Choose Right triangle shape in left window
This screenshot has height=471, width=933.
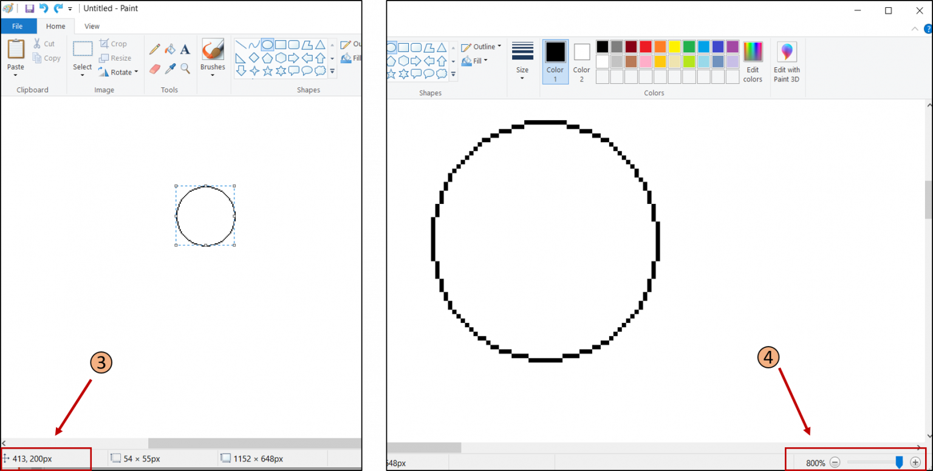click(x=241, y=58)
